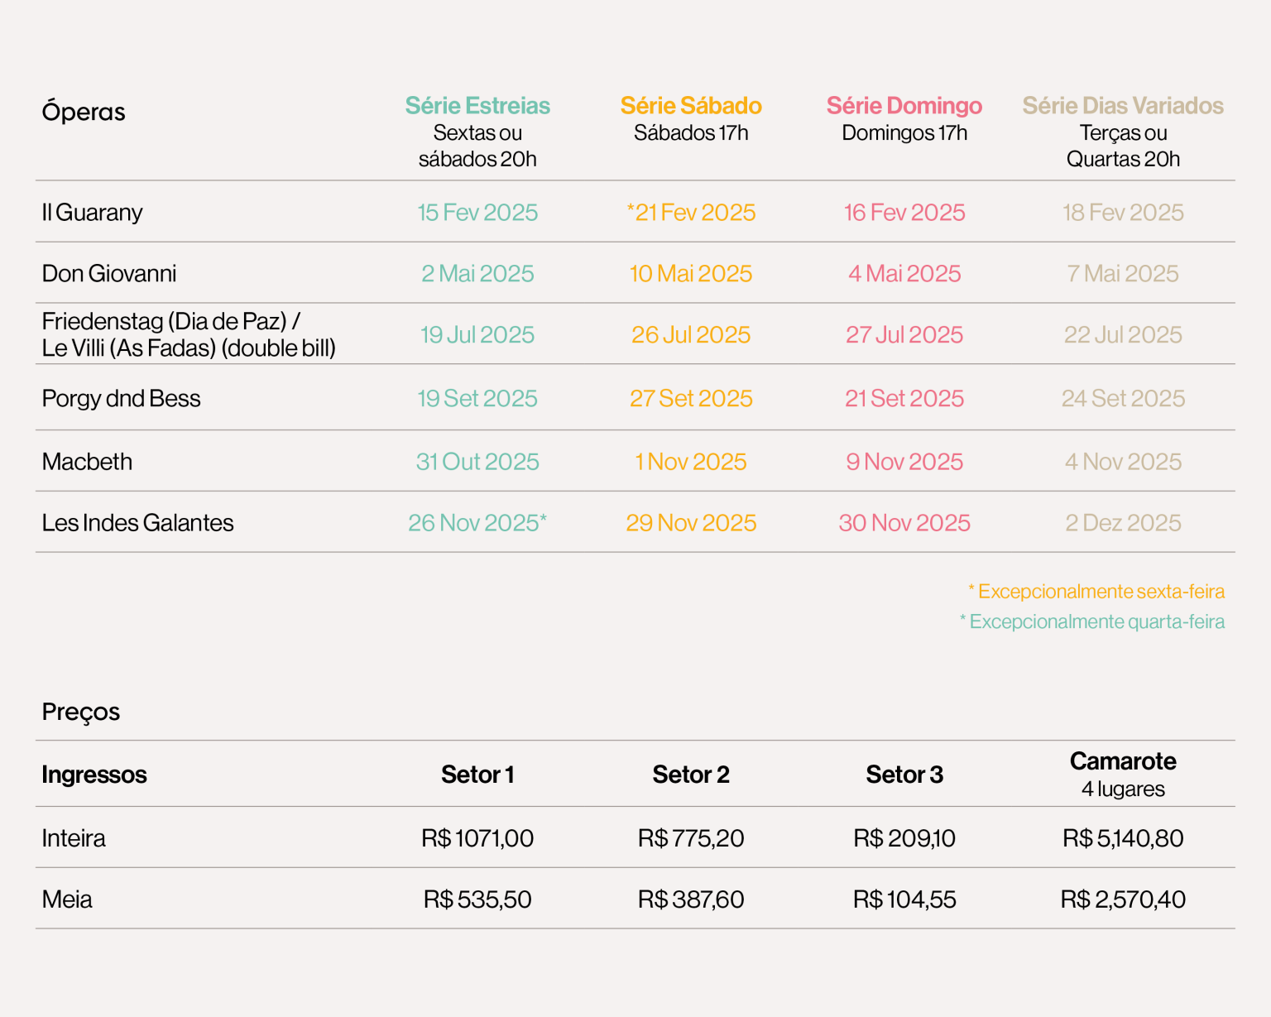Select the Série Domingo heading
This screenshot has width=1271, height=1017.
pos(904,106)
